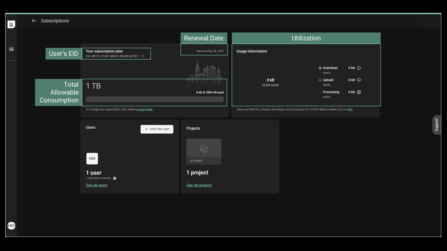Select the MM user tile

(92, 159)
